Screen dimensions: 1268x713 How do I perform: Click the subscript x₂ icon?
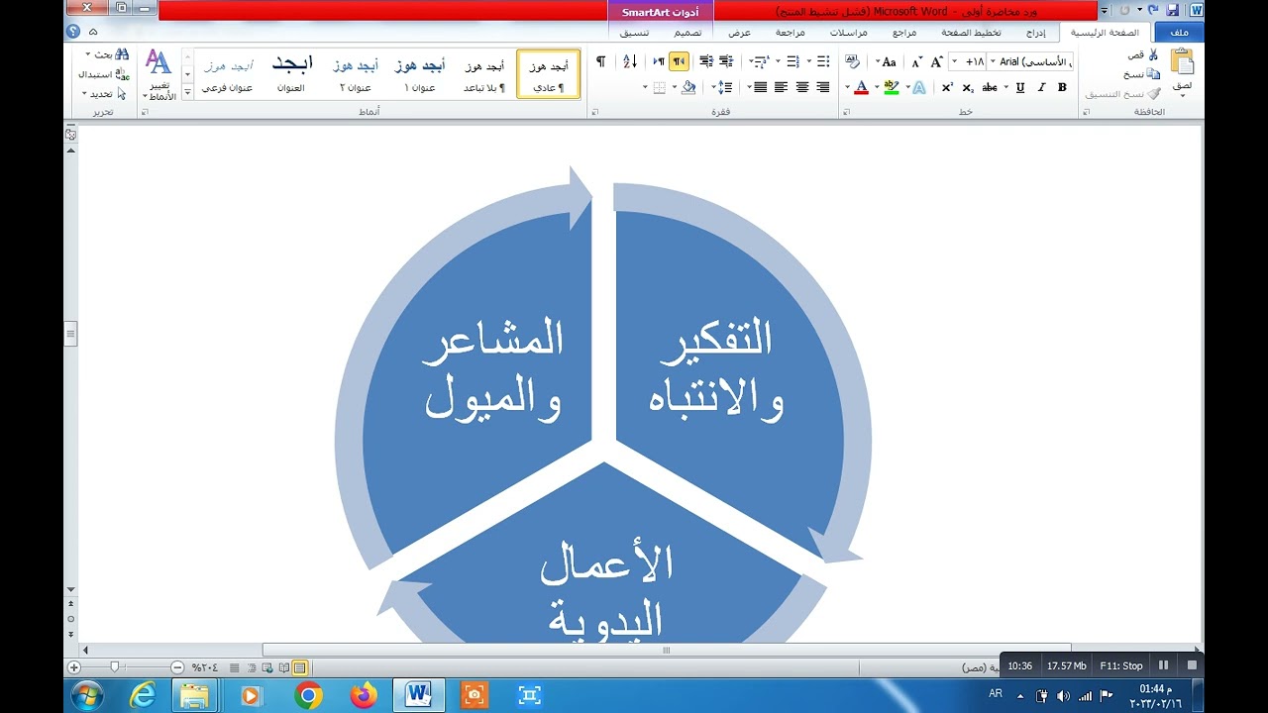click(x=968, y=87)
